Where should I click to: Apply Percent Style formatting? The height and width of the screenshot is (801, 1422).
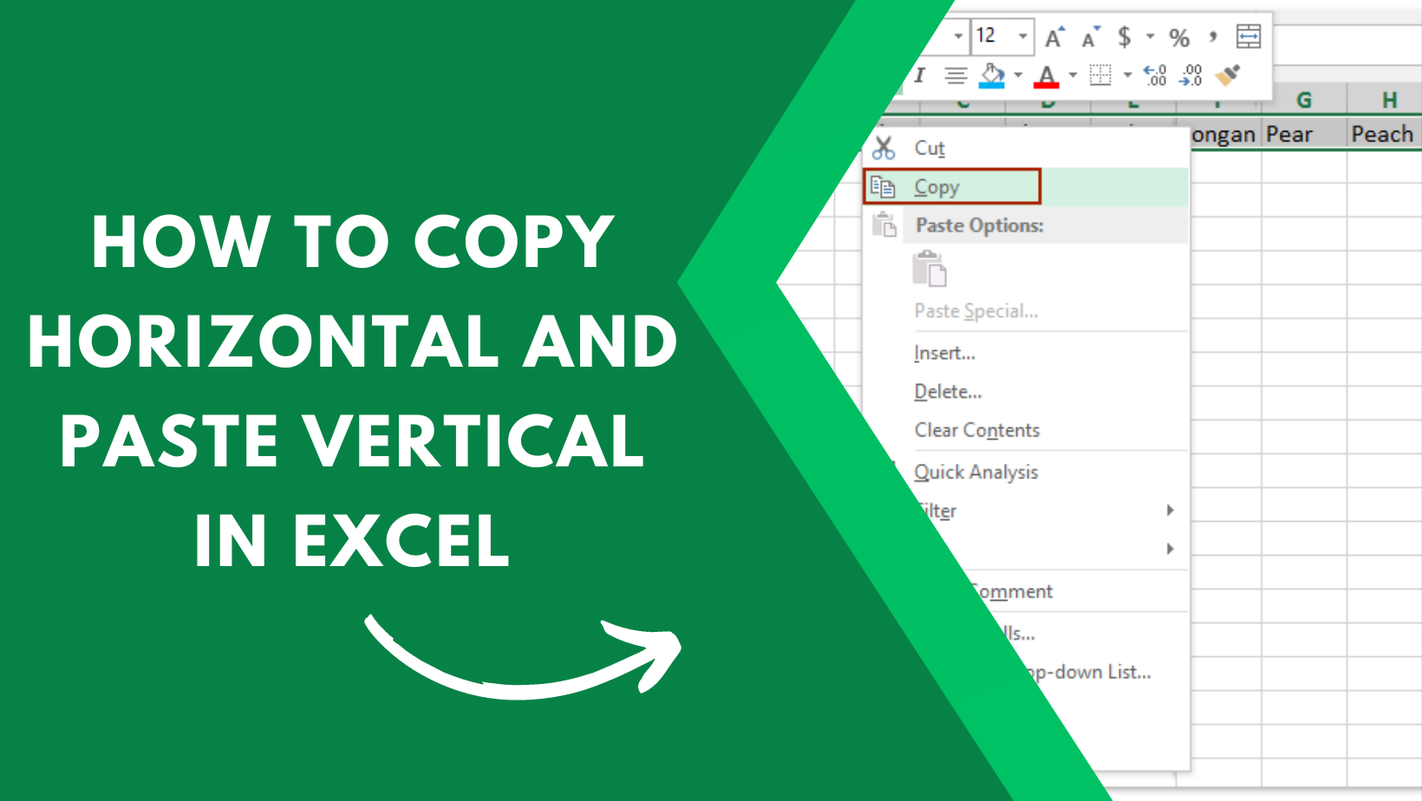[1179, 37]
